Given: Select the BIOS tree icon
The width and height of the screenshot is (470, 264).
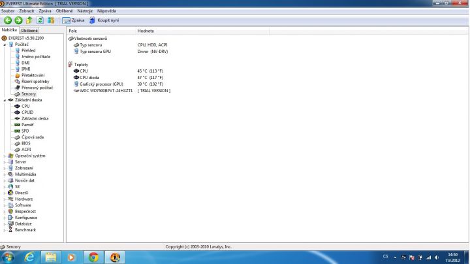Looking at the screenshot, I should (18, 143).
